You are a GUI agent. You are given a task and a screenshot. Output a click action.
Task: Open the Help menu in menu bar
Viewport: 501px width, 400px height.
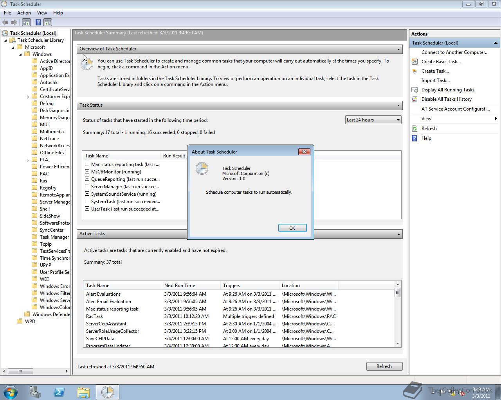pyautogui.click(x=58, y=13)
